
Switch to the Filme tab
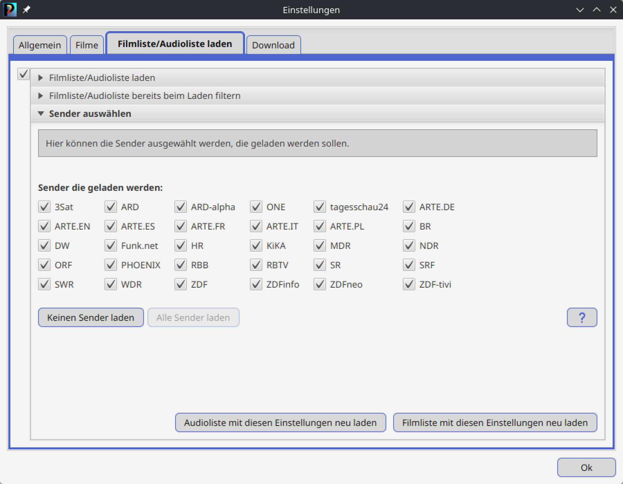click(x=87, y=45)
